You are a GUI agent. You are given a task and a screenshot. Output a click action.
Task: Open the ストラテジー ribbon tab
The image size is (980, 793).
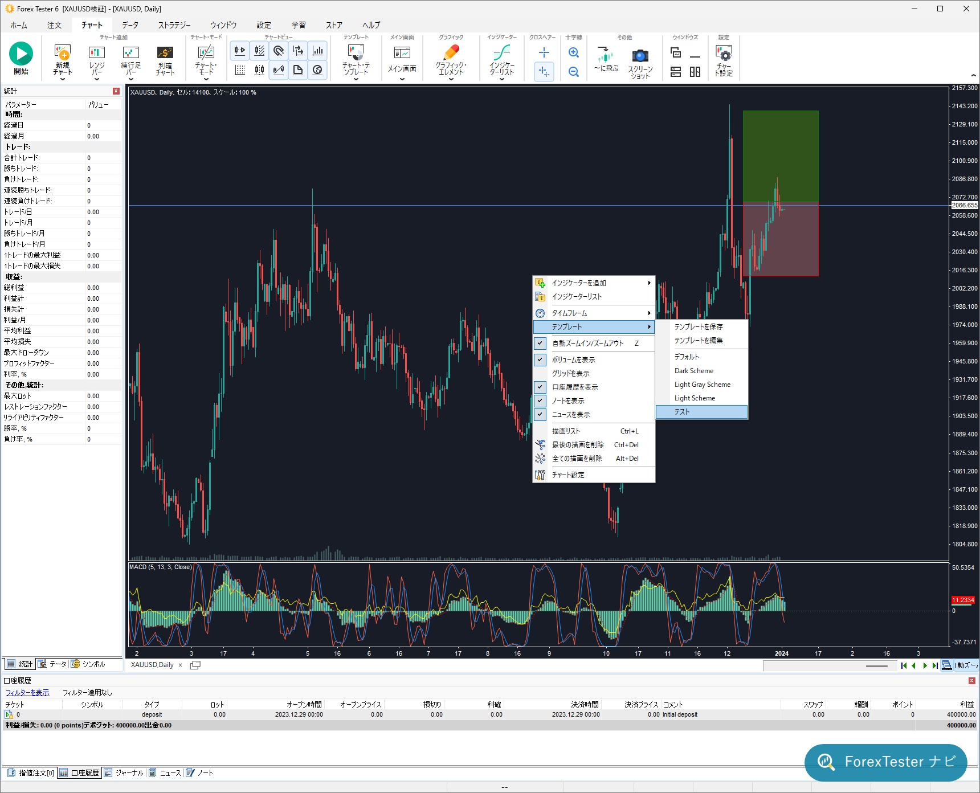(174, 25)
